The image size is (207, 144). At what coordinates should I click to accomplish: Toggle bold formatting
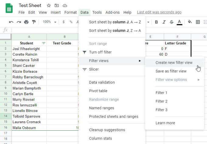156,22
